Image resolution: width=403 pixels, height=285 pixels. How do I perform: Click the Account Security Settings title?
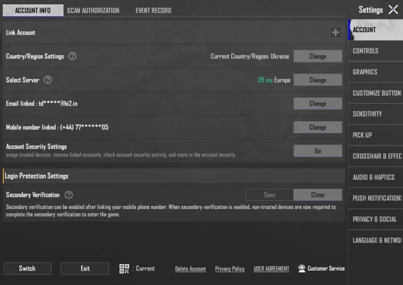point(37,147)
